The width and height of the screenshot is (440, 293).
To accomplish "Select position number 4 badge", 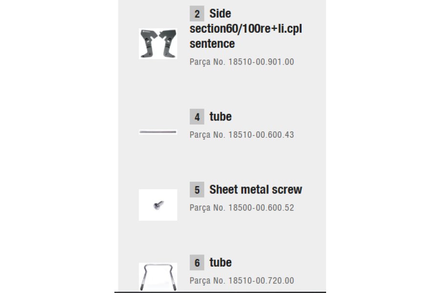I will pyautogui.click(x=197, y=117).
